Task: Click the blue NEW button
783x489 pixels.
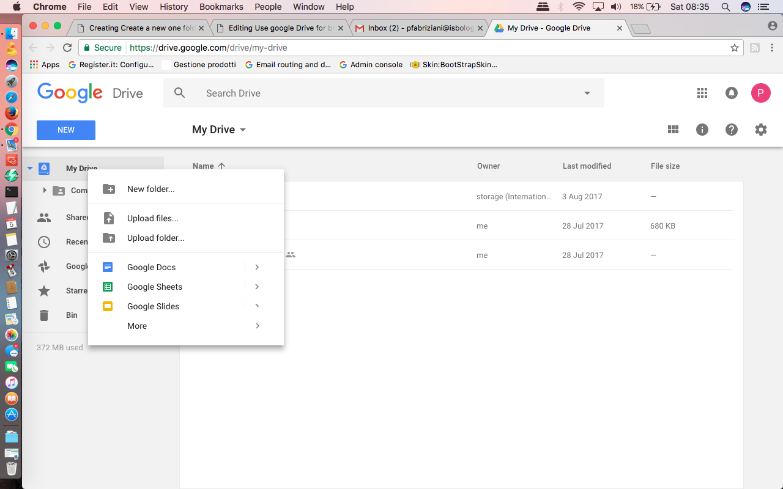Action: point(66,130)
